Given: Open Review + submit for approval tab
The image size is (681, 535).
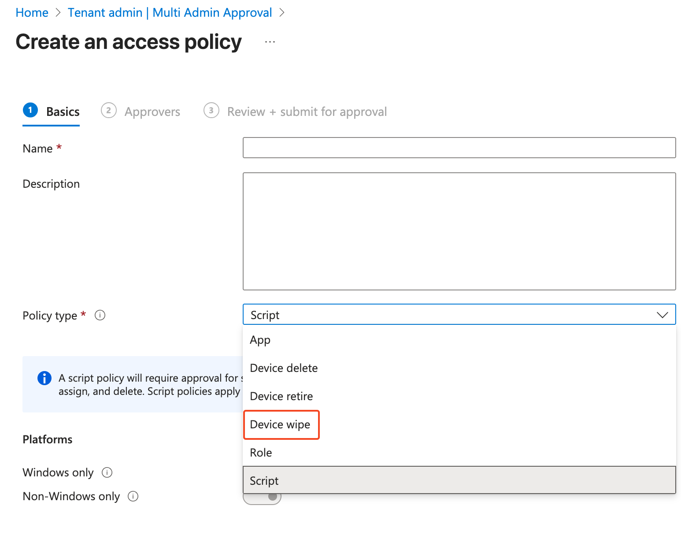Looking at the screenshot, I should tap(307, 112).
